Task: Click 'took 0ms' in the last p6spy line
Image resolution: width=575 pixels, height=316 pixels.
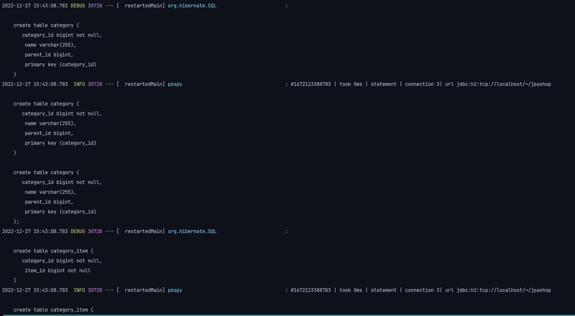Action: tap(350, 290)
